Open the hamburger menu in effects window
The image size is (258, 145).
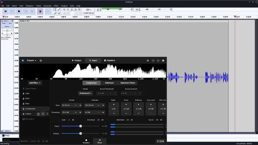tap(148, 60)
